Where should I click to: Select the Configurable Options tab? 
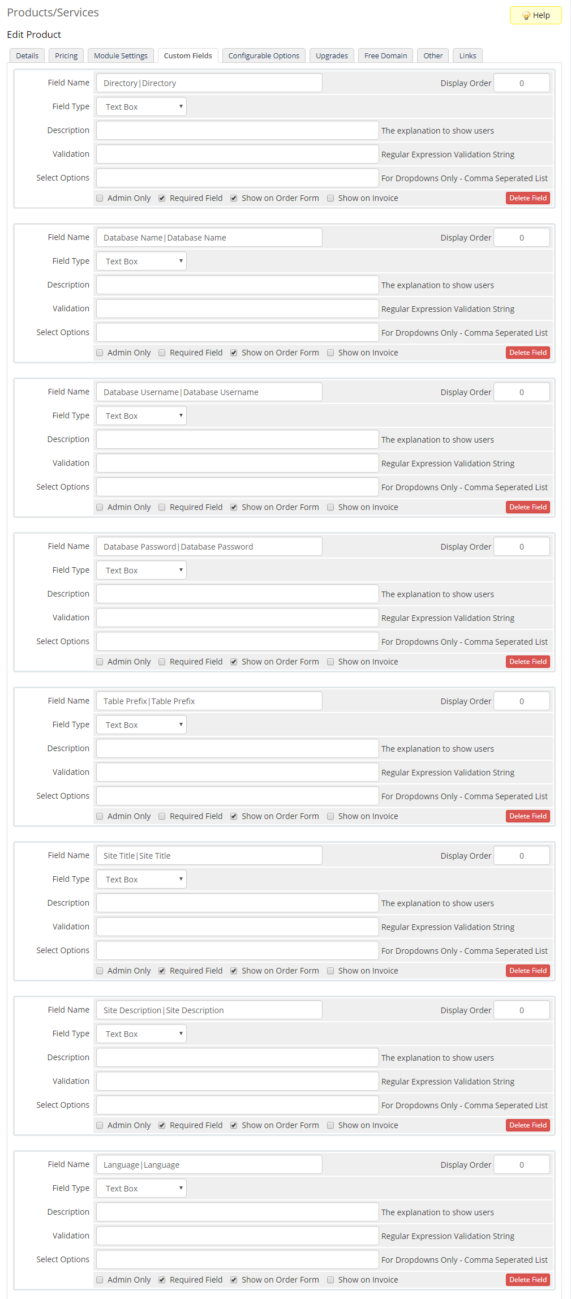pos(264,55)
